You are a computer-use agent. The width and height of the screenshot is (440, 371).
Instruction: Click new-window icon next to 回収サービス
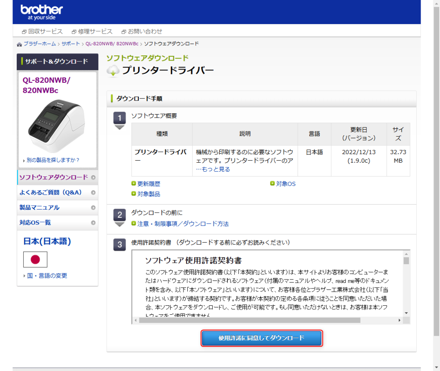(x=24, y=32)
